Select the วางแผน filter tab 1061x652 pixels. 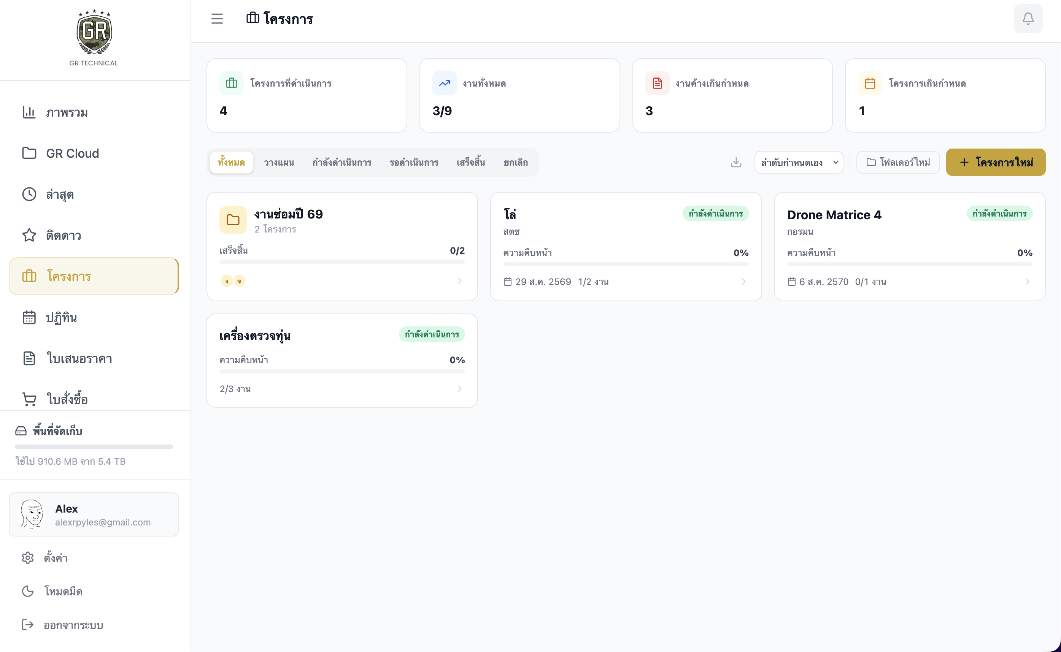click(279, 162)
